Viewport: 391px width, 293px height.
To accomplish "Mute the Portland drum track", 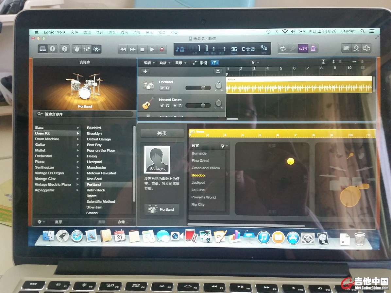I will 162,88.
